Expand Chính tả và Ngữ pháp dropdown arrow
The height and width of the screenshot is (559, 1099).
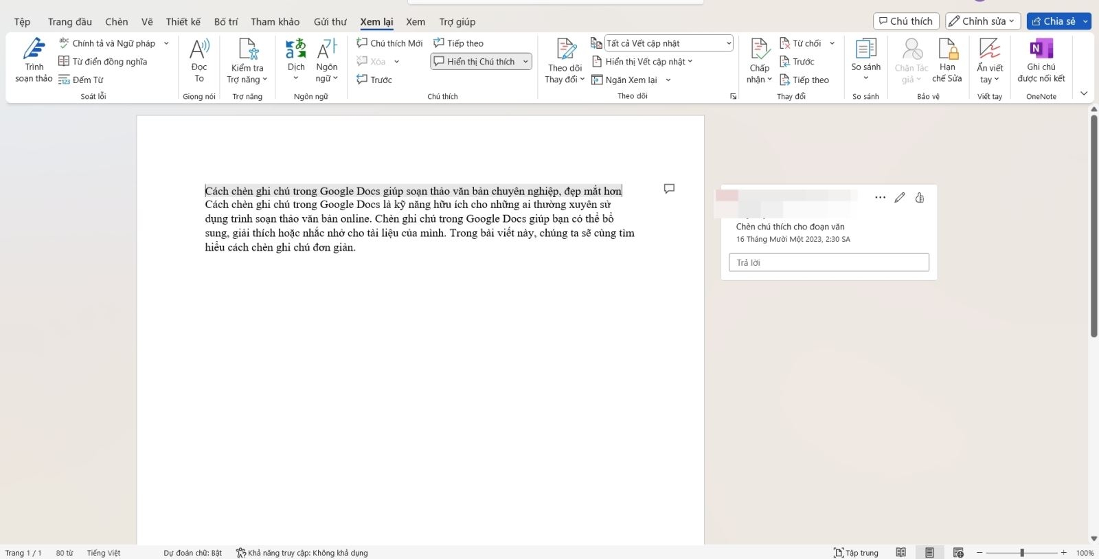[x=166, y=43]
